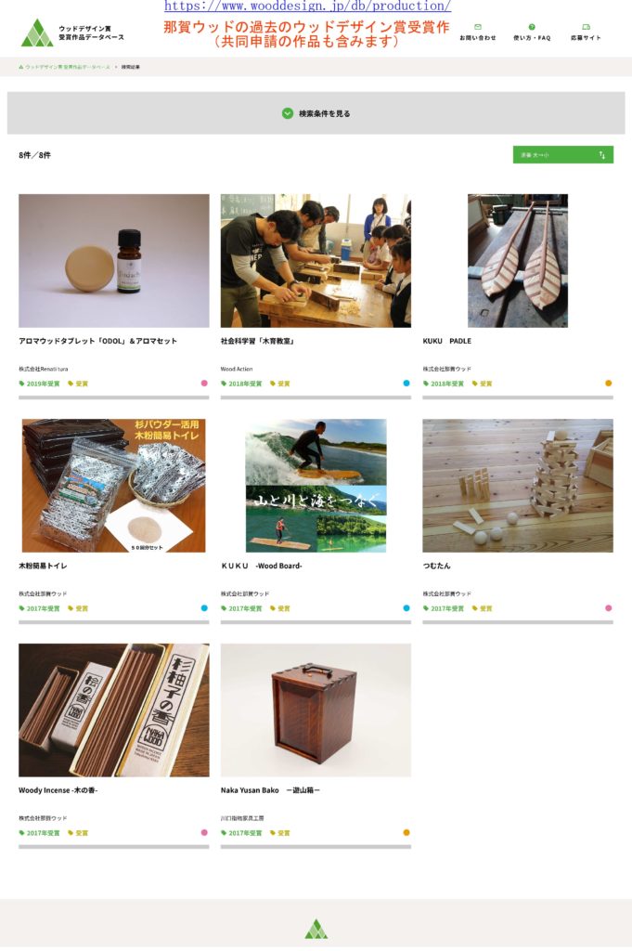Screen dimensions: 632x951
Task: Click the footer green triangle logo
Action: [x=316, y=929]
